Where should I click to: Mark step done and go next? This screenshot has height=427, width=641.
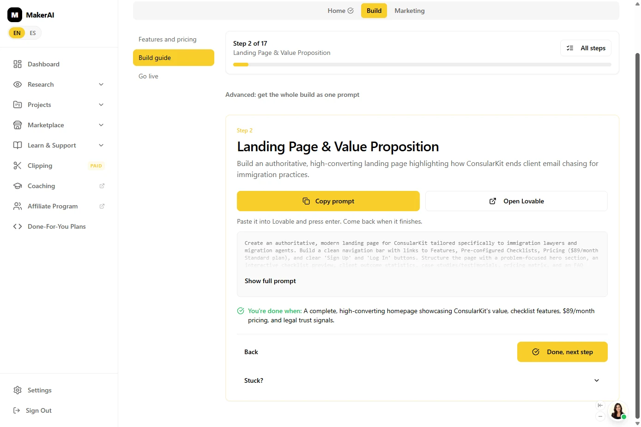click(x=562, y=352)
